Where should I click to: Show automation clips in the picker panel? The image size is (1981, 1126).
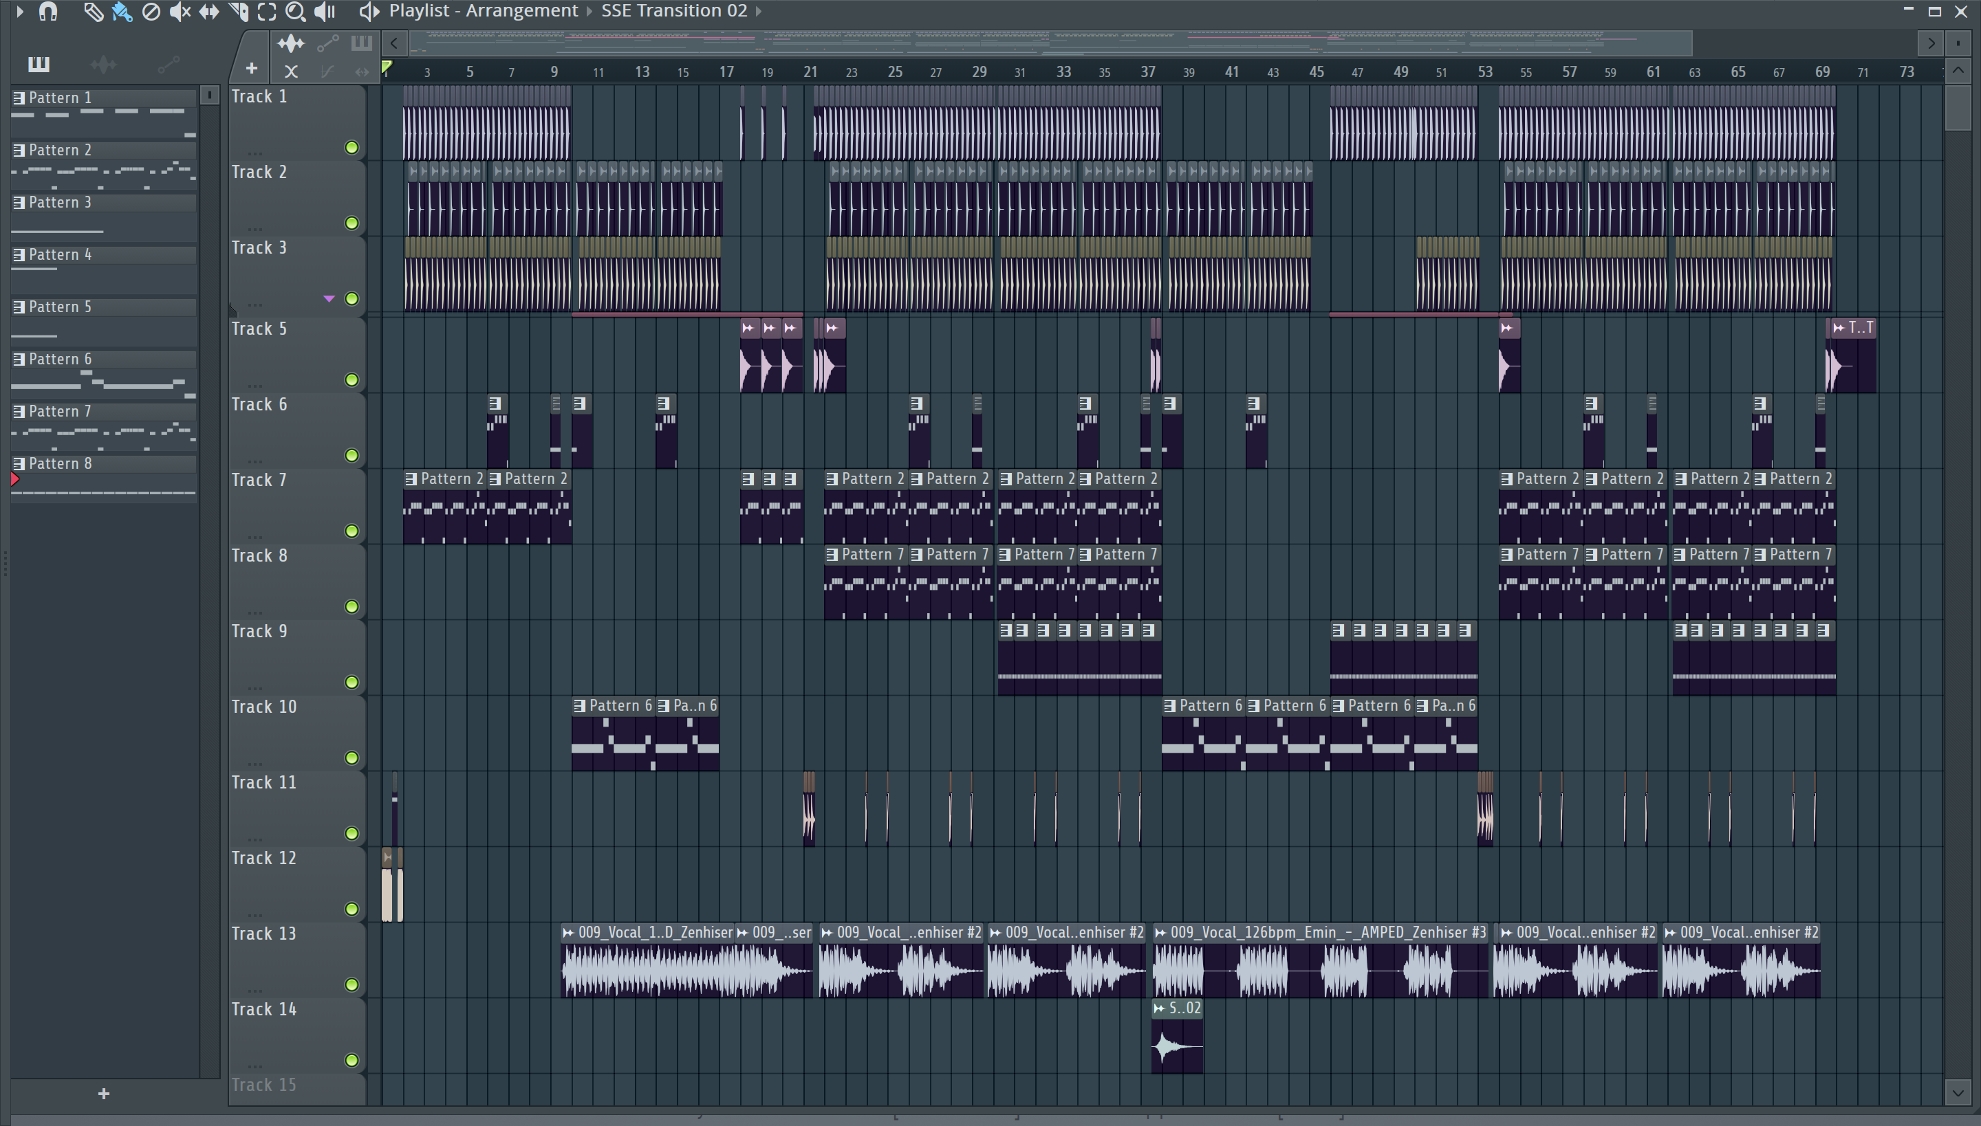168,64
